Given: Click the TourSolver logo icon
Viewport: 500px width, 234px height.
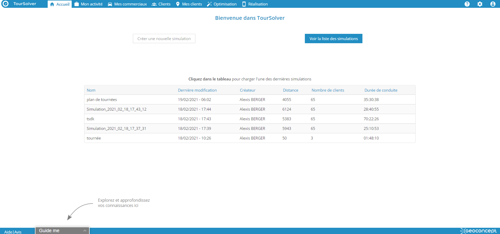Looking at the screenshot, I should click(x=5, y=4).
